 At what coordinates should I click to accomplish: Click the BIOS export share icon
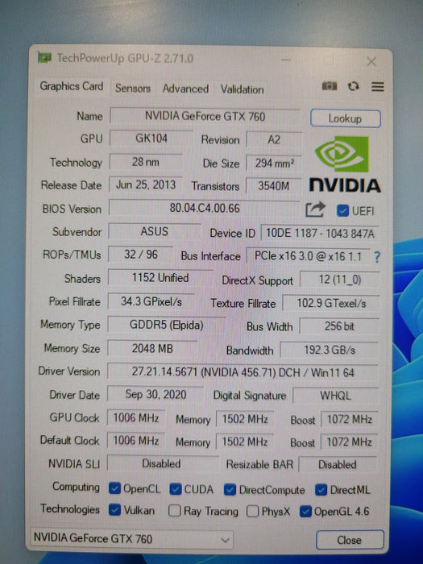click(316, 209)
